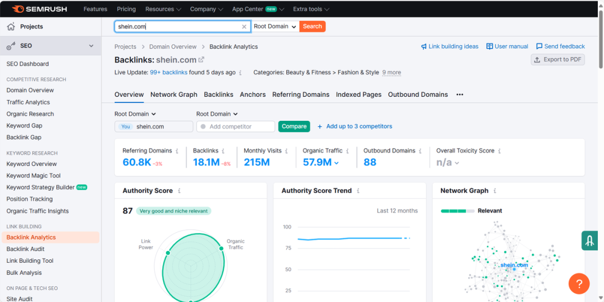Switch to the Indexed Pages tab
Viewport: 604px width, 302px height.
click(x=358, y=95)
